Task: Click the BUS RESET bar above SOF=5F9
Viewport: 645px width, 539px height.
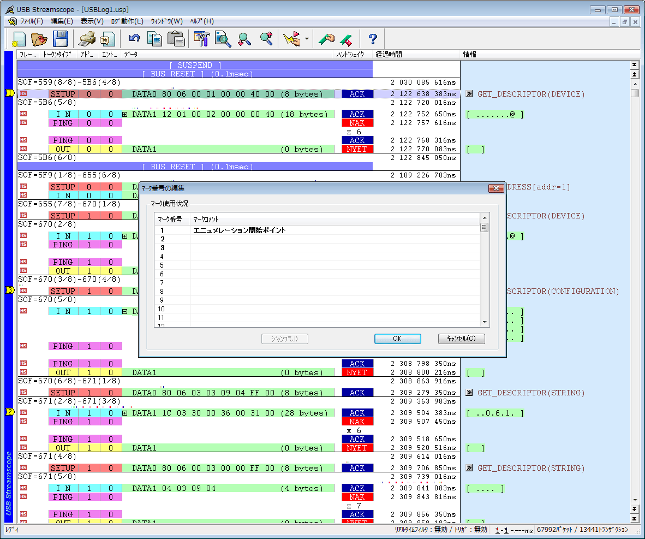Action: pyautogui.click(x=195, y=167)
